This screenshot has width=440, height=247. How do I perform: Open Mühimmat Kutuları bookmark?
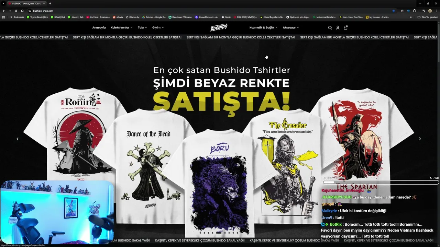coord(324,17)
